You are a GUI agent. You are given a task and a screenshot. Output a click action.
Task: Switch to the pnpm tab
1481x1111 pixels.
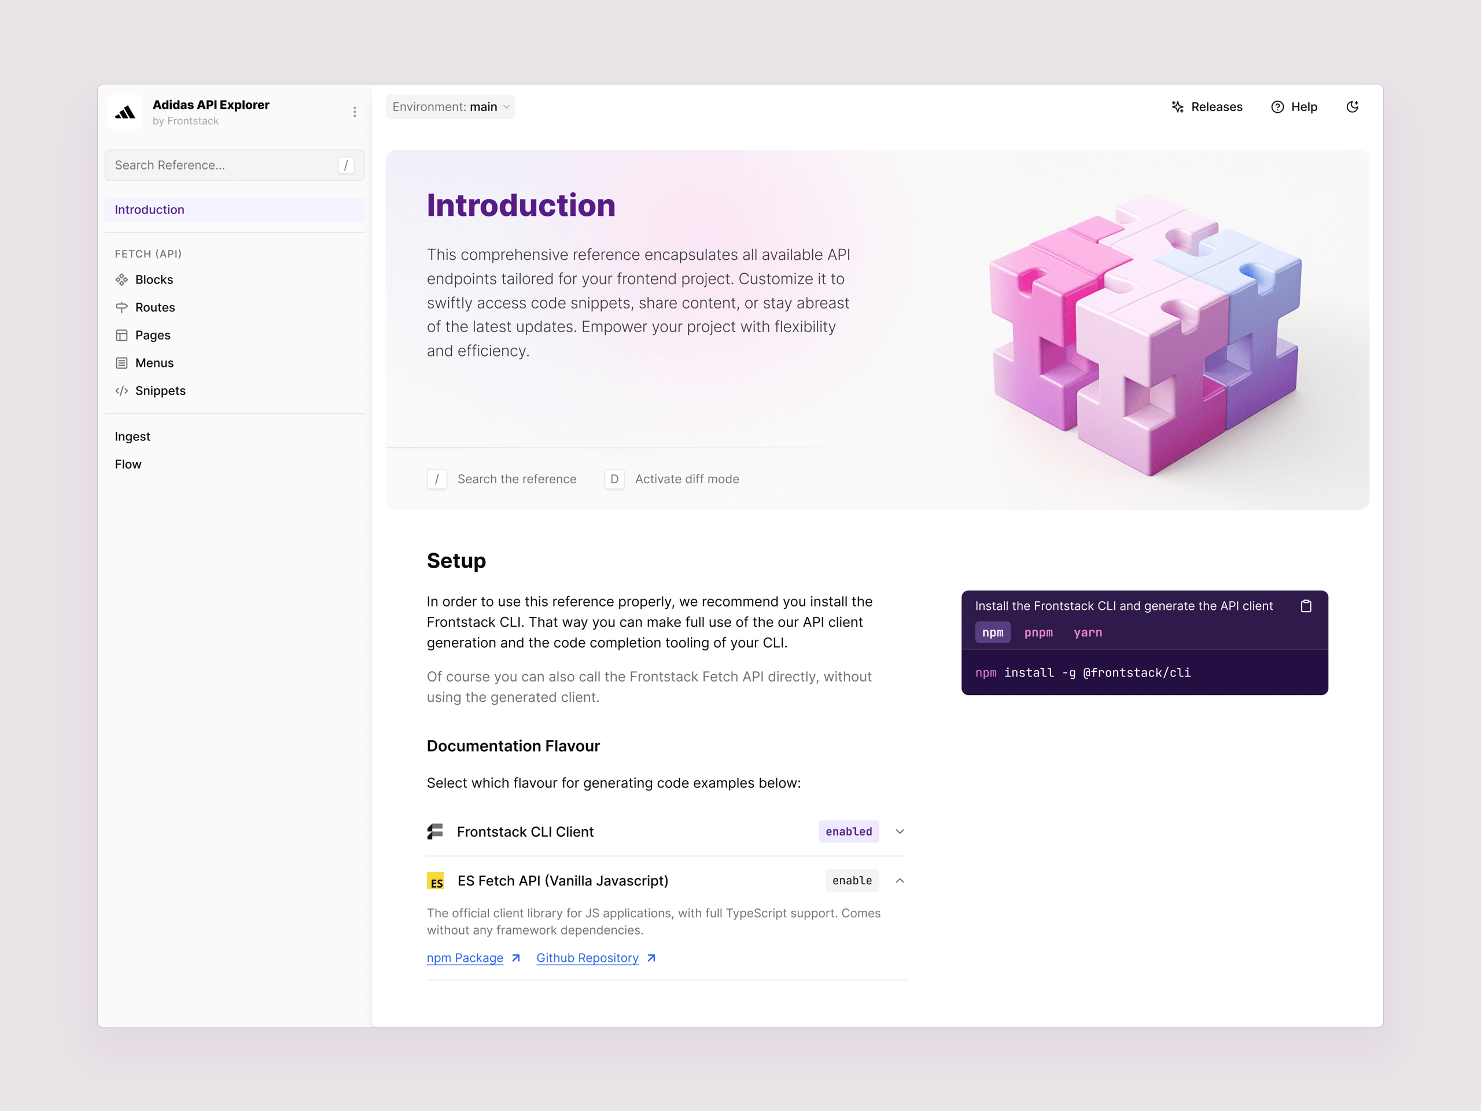[1038, 632]
